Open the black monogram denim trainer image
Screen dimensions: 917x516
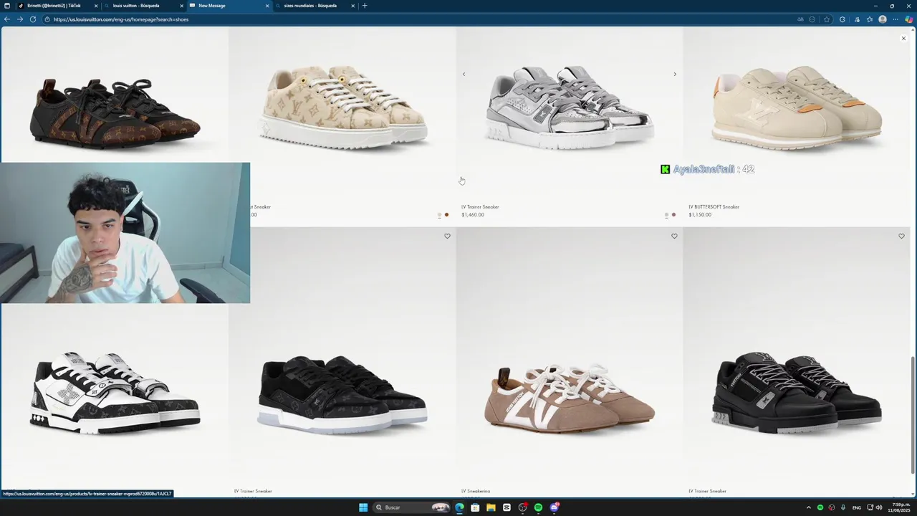tap(342, 394)
